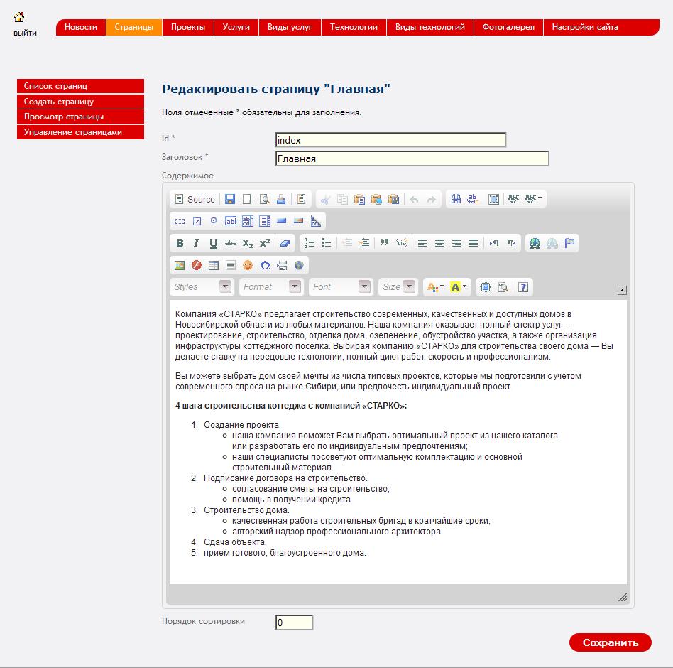This screenshot has height=668, width=673.
Task: Toggle superscript formatting
Action: coord(265,243)
